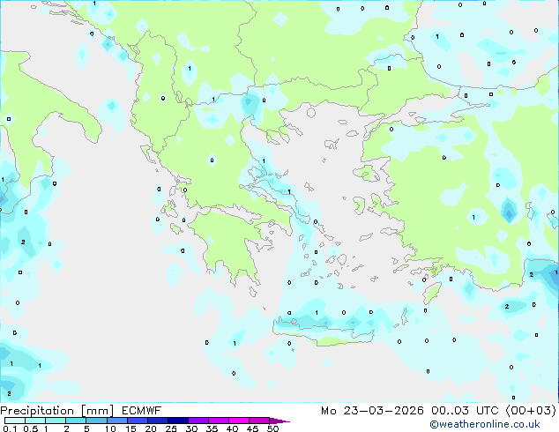Select the 25–30 mm dark navy legend box
The height and width of the screenshot is (432, 559).
(x=178, y=421)
